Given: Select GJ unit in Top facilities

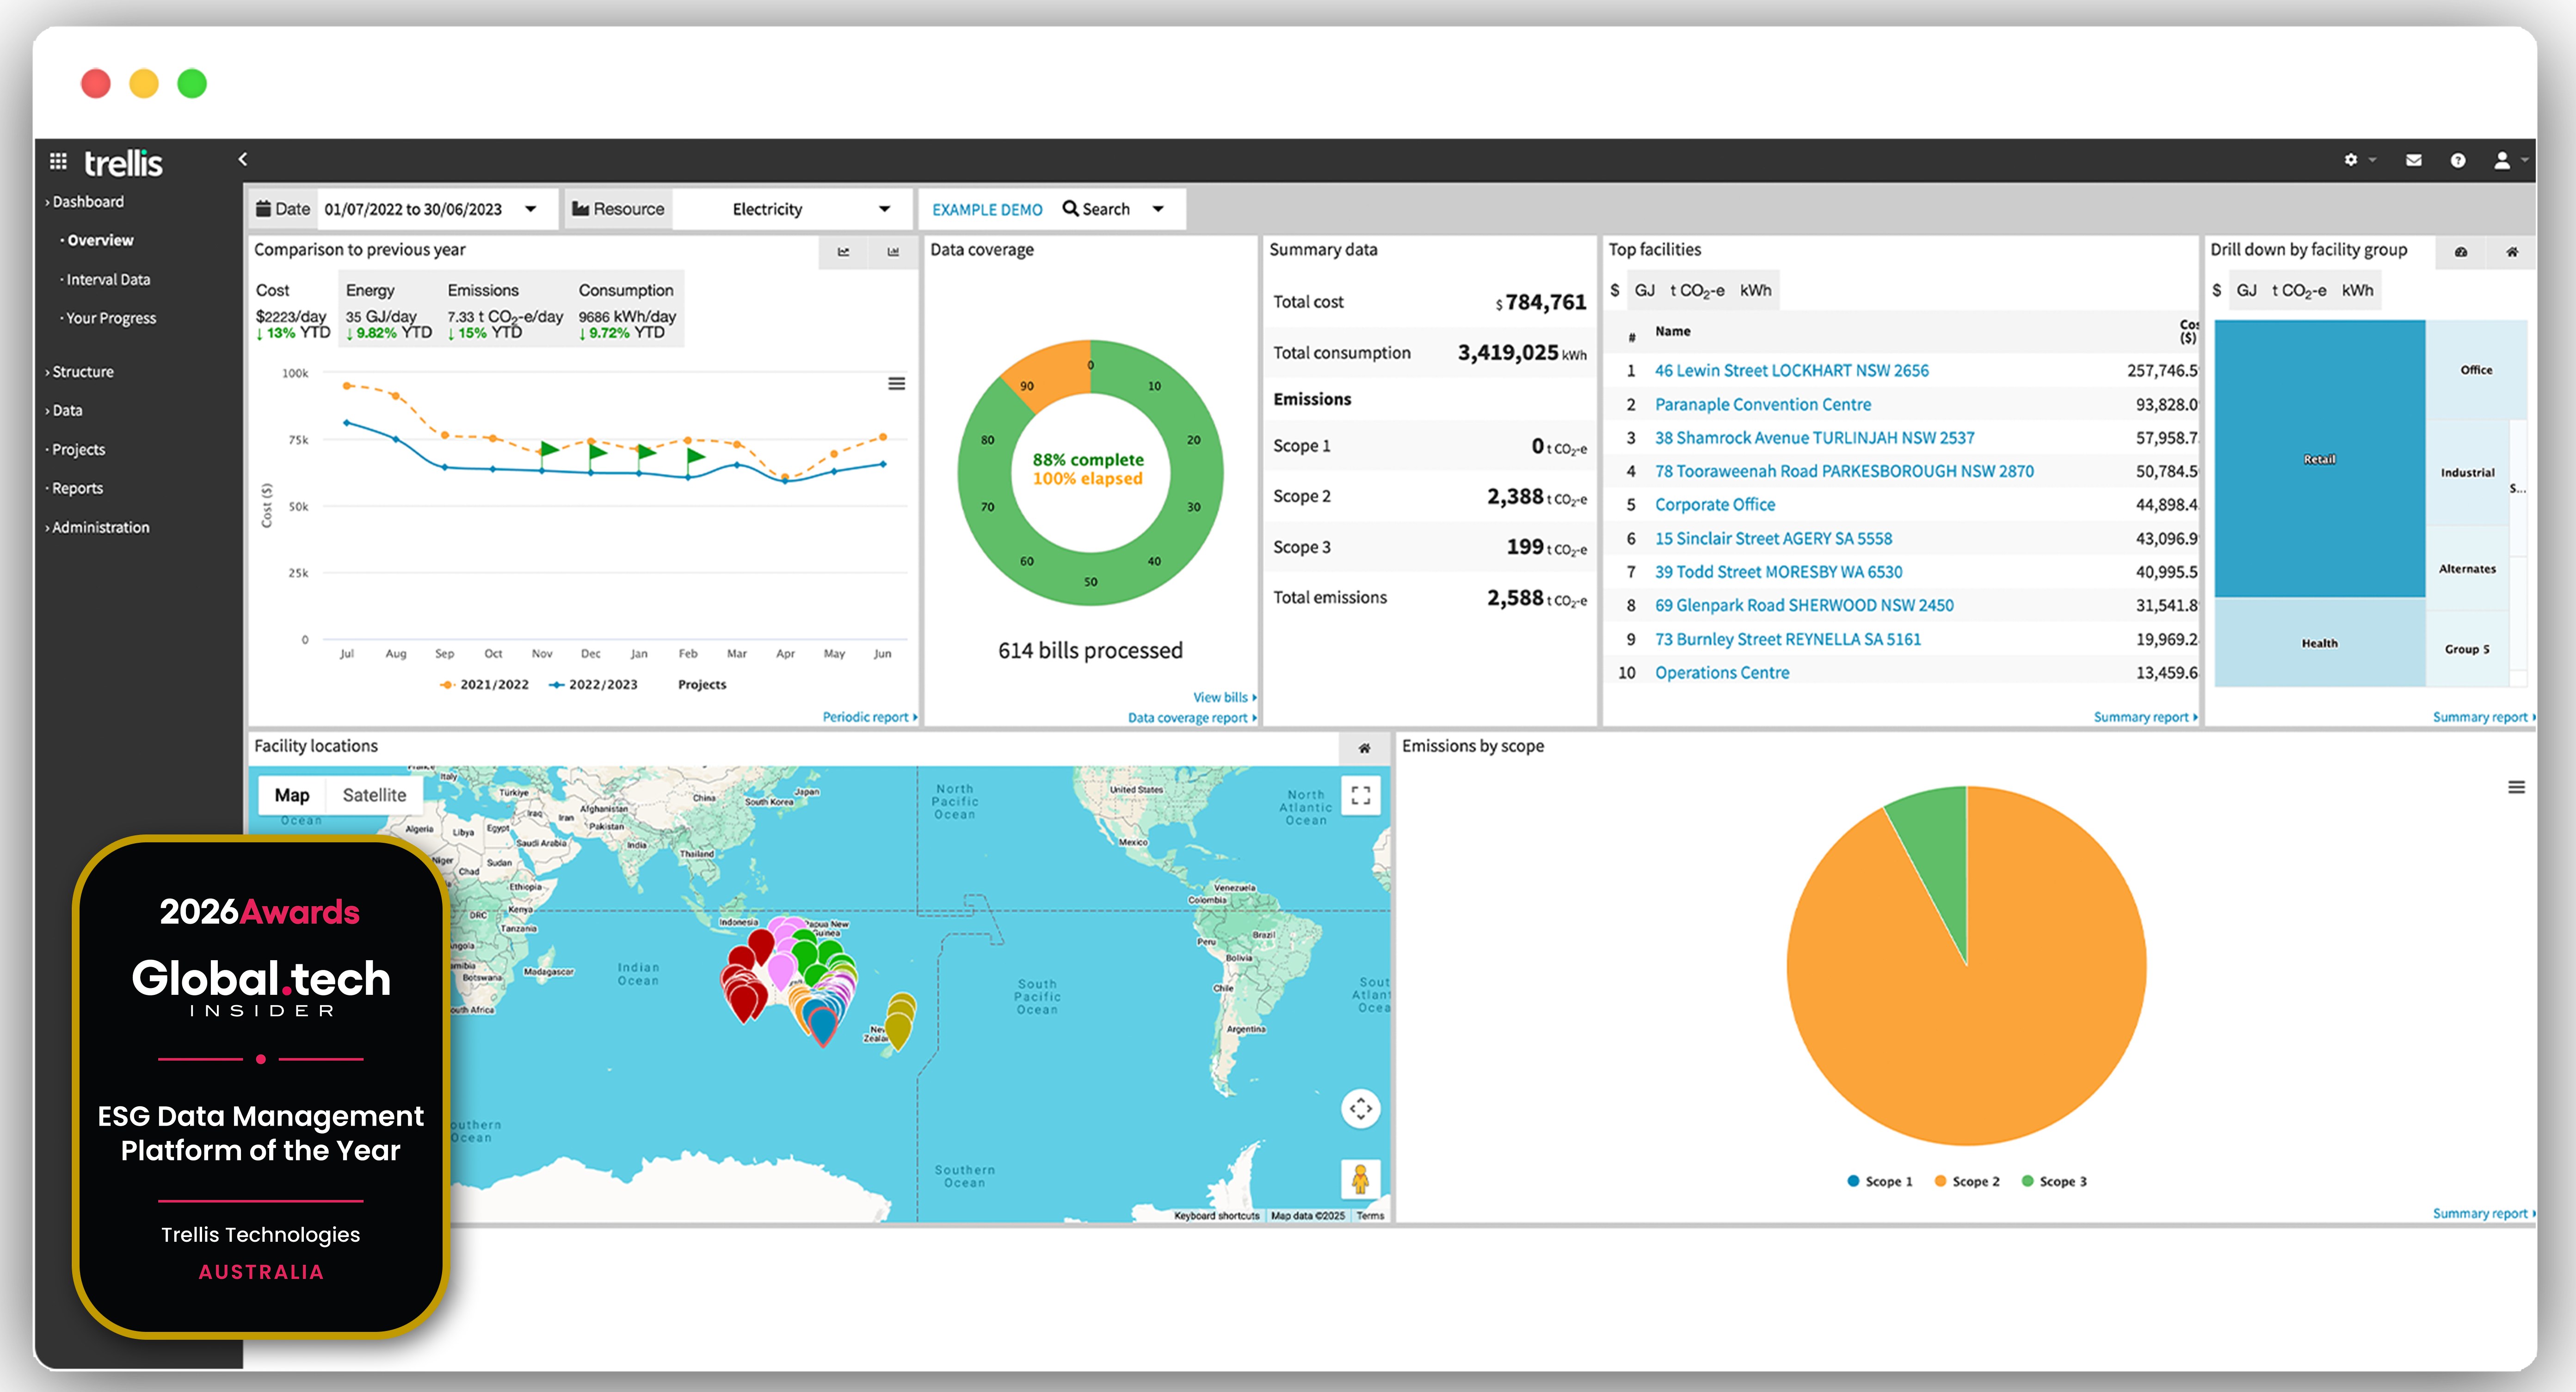Looking at the screenshot, I should point(1645,291).
